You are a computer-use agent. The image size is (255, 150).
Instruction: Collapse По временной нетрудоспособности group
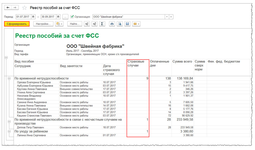9,78
